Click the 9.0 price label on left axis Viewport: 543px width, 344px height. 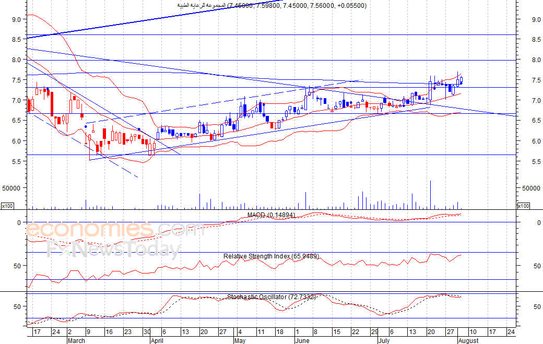(x=16, y=19)
